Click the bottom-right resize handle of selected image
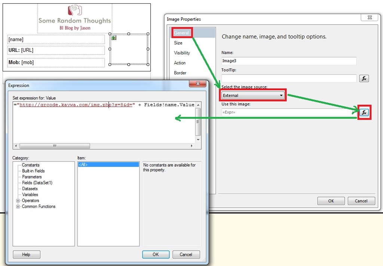The image size is (383, 266). 148,64
